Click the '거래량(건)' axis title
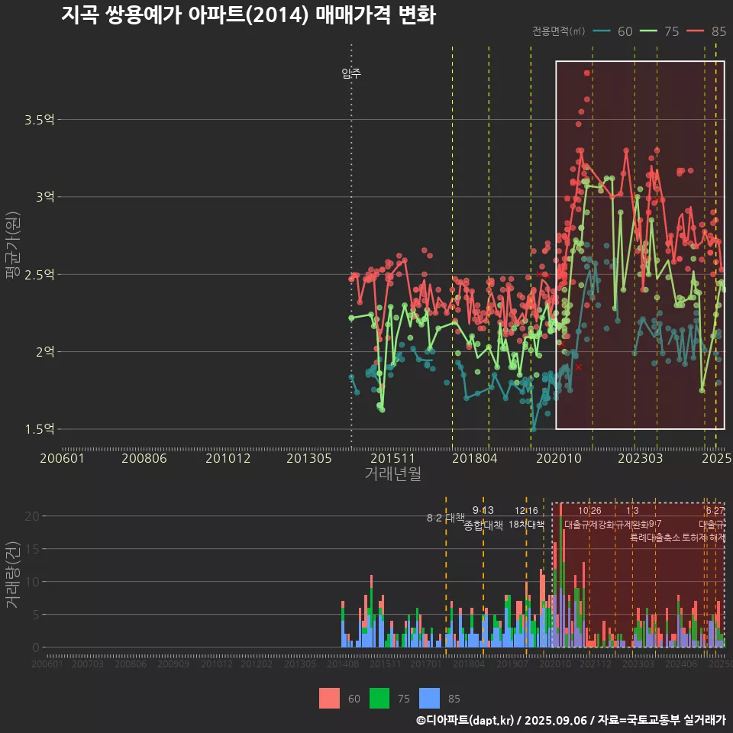The width and height of the screenshot is (733, 733). click(13, 575)
